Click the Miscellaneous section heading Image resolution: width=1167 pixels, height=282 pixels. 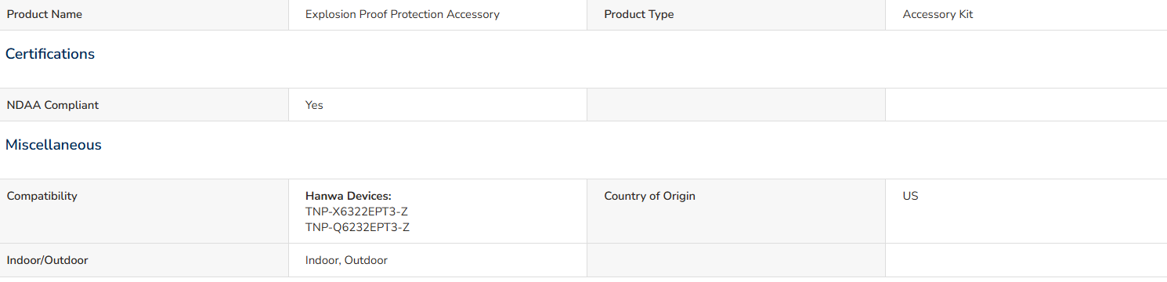(x=53, y=145)
